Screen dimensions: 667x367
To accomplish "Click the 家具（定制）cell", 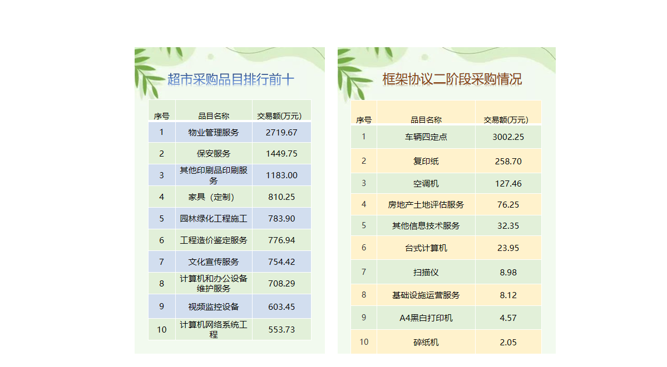I will tap(214, 197).
